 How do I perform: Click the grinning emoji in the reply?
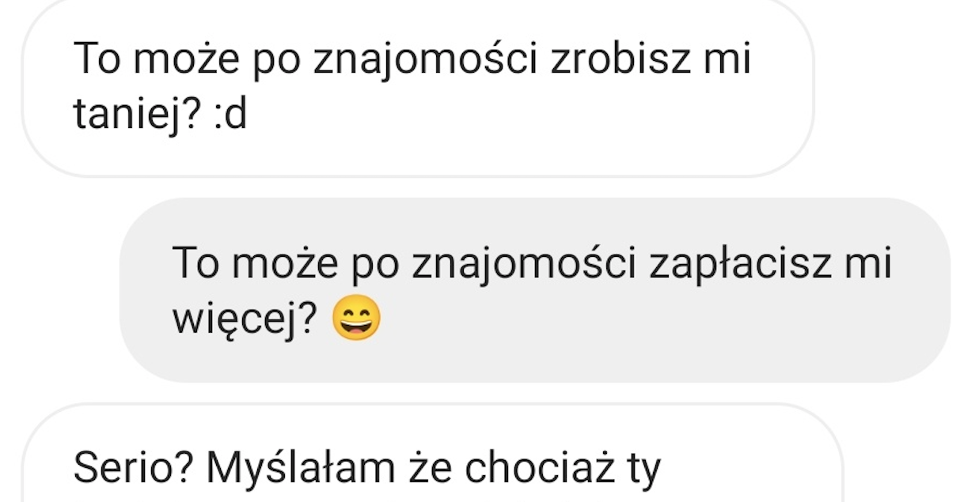(x=356, y=320)
